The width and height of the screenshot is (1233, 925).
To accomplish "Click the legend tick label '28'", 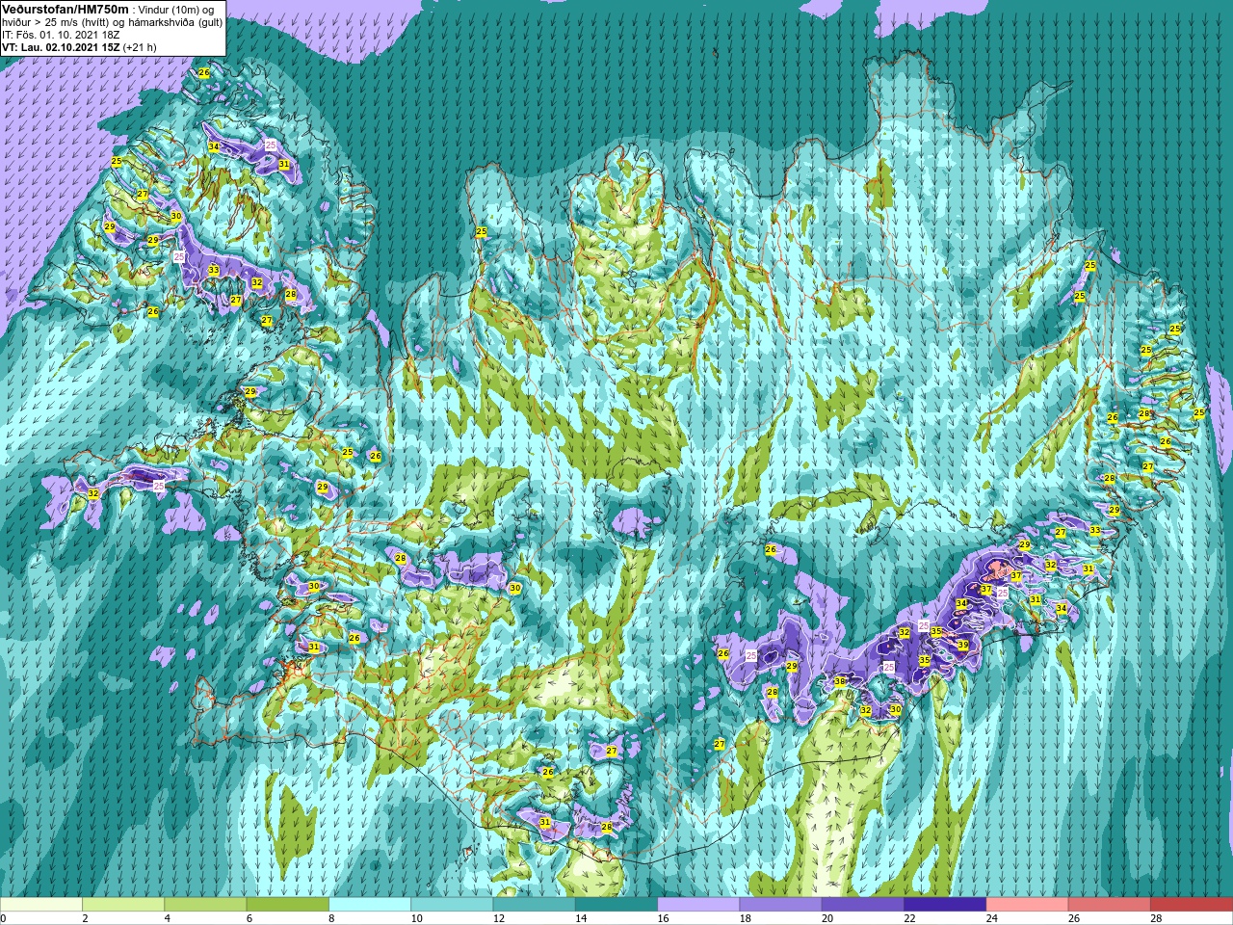I will 1156,918.
